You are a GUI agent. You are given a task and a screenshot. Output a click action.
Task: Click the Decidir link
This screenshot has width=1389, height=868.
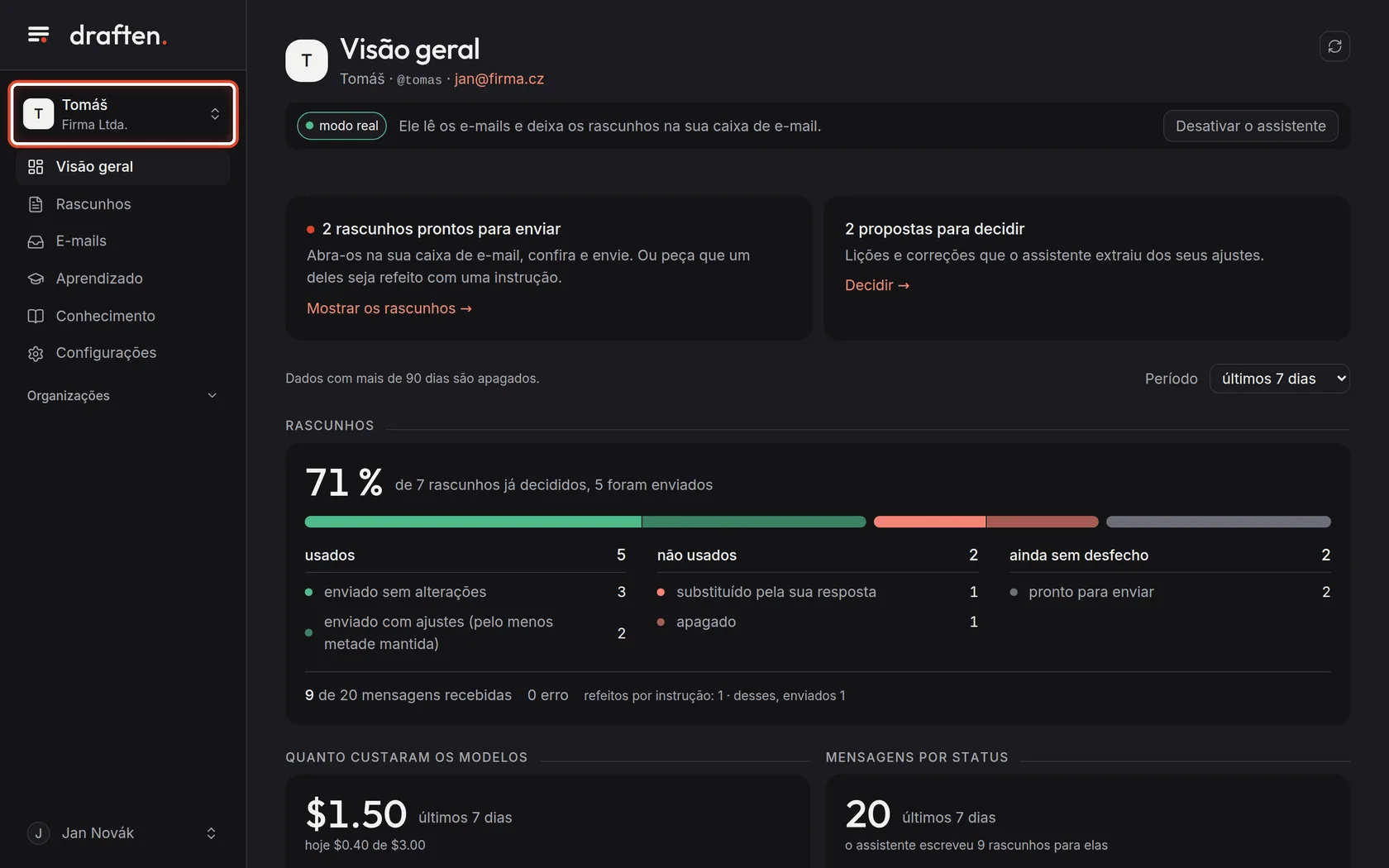[x=876, y=285]
